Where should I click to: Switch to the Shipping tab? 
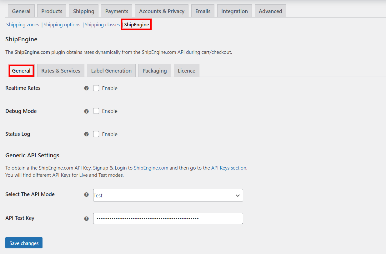pos(84,11)
